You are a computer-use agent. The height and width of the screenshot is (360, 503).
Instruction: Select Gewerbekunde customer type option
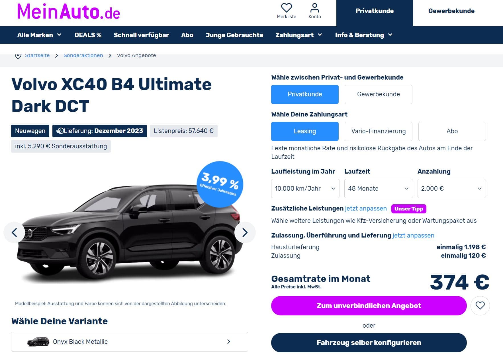(x=378, y=94)
